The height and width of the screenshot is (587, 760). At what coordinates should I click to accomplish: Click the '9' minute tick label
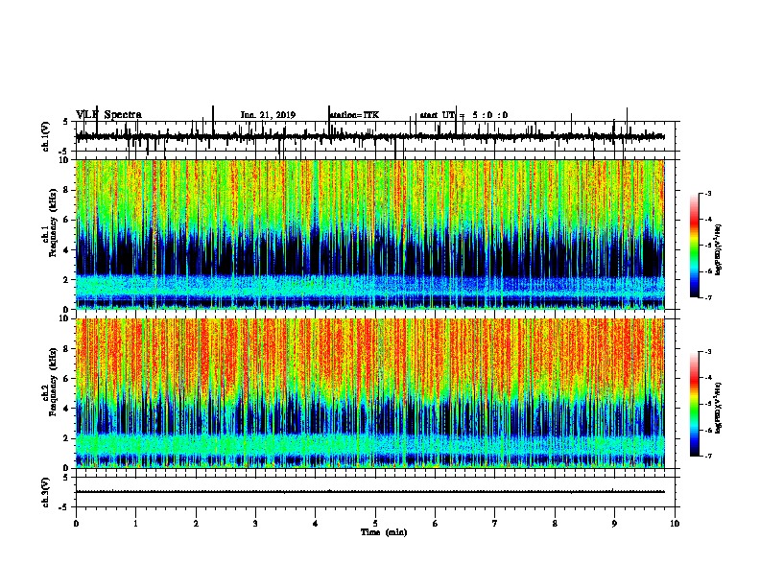coord(614,524)
